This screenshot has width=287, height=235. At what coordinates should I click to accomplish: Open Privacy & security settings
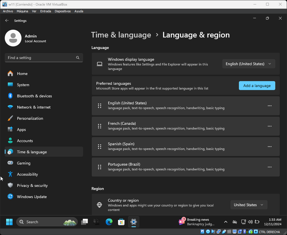44,185
